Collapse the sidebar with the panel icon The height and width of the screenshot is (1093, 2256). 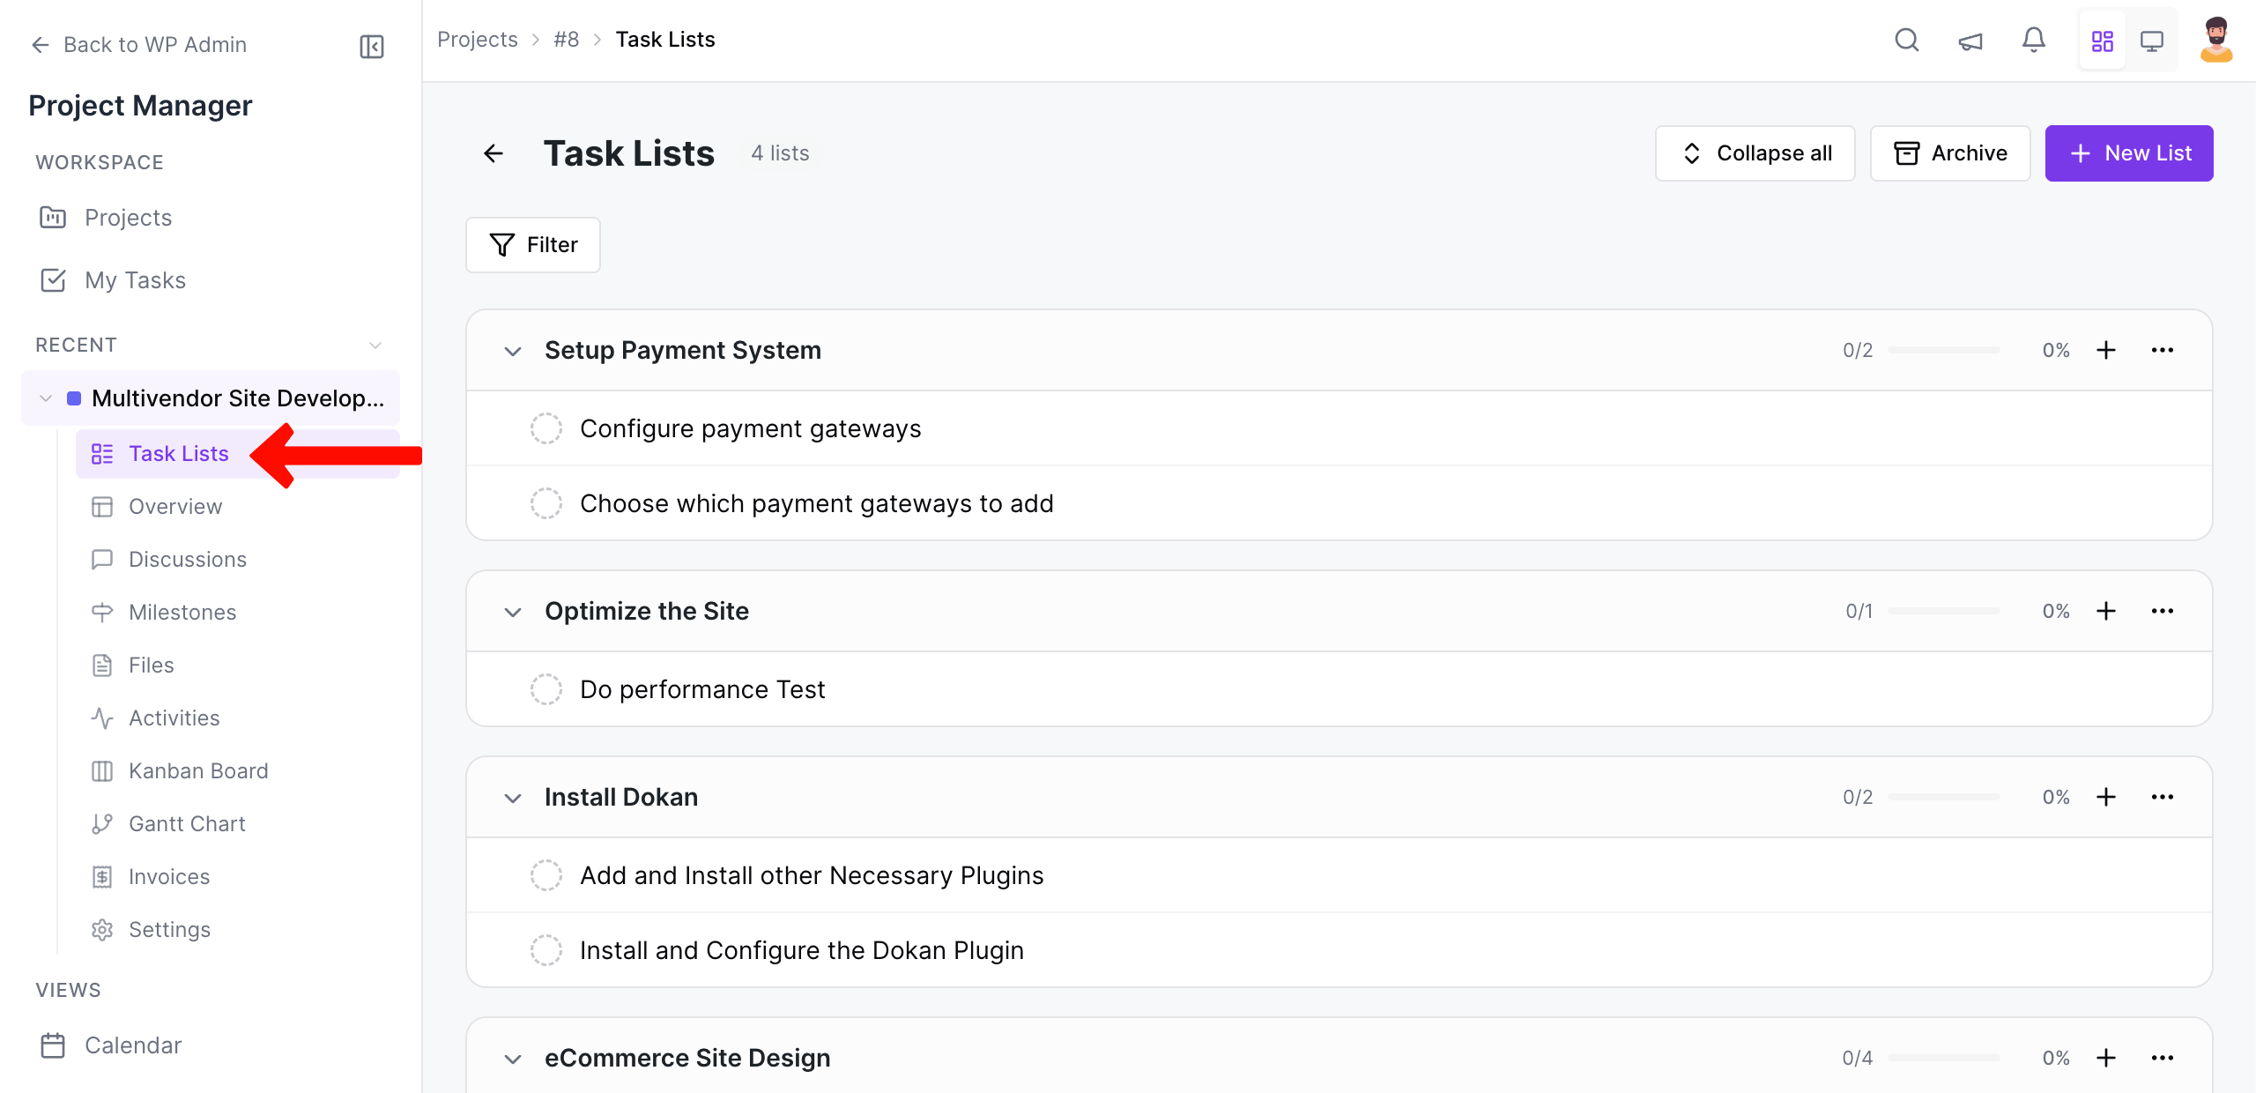click(x=370, y=46)
